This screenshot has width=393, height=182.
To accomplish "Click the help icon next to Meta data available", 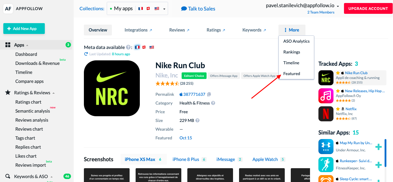I will click(x=128, y=47).
